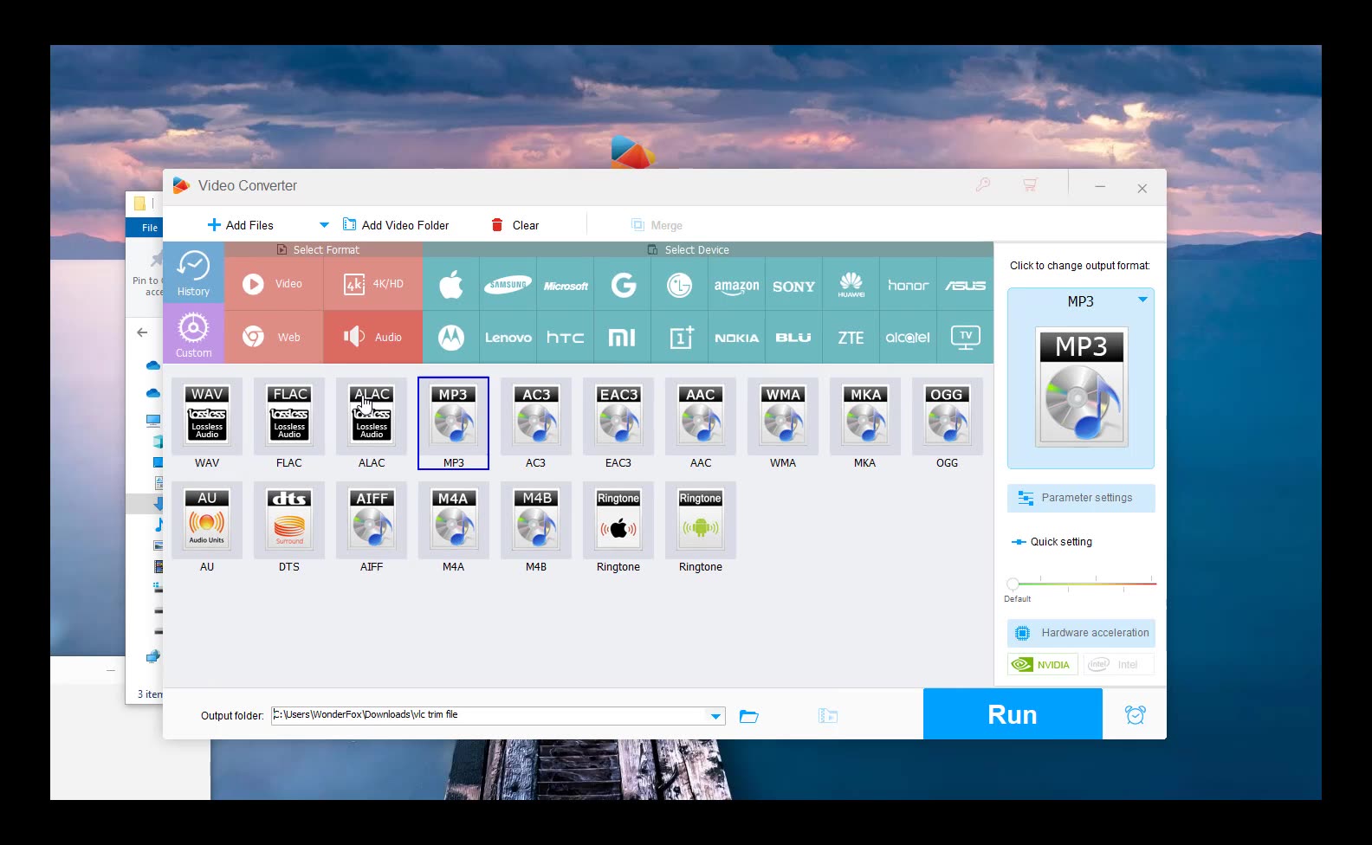Switch to the History category
This screenshot has height=845, width=1372.
[193, 273]
